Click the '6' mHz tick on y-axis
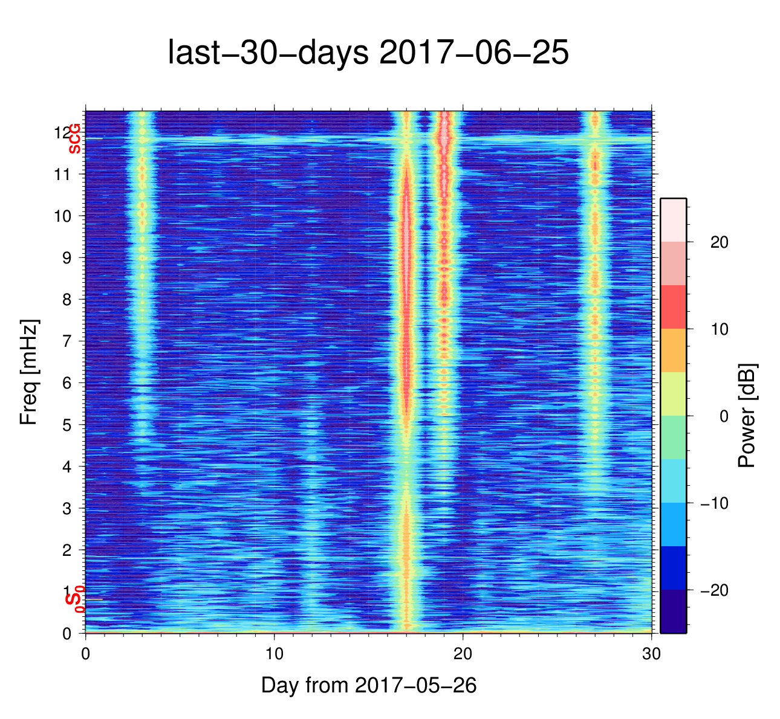This screenshot has width=780, height=719. tap(67, 383)
